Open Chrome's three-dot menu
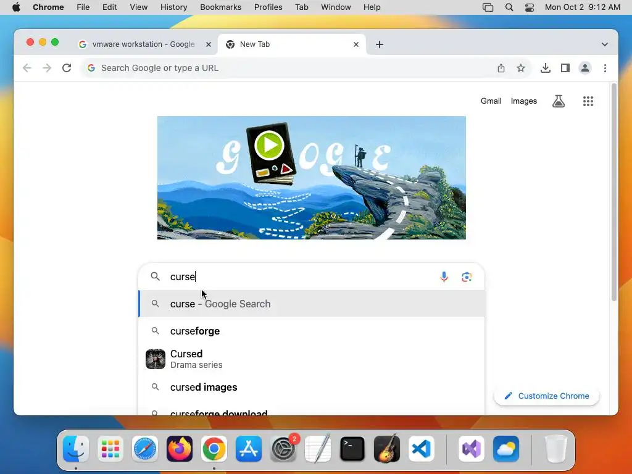632x474 pixels. (x=605, y=68)
